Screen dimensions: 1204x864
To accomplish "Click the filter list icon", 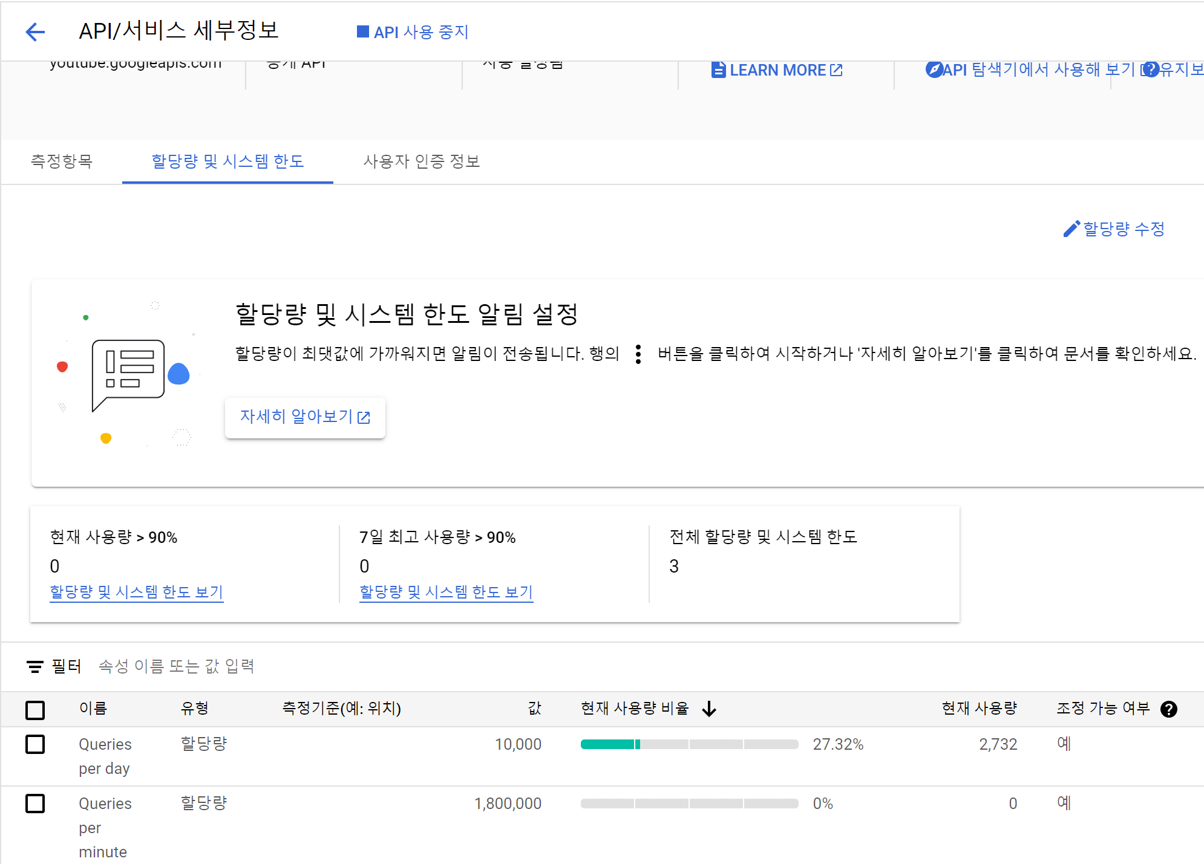I will (35, 666).
